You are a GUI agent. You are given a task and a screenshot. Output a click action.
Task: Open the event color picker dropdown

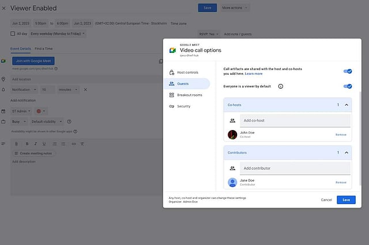tap(42, 110)
